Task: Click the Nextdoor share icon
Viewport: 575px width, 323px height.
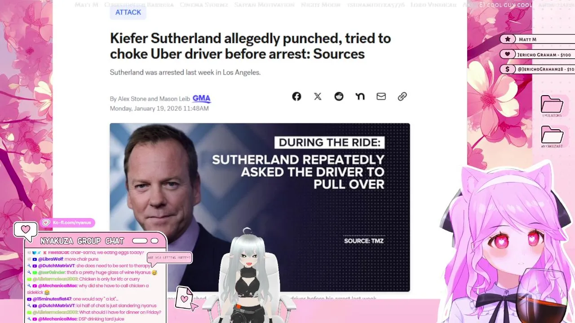Action: tap(360, 96)
